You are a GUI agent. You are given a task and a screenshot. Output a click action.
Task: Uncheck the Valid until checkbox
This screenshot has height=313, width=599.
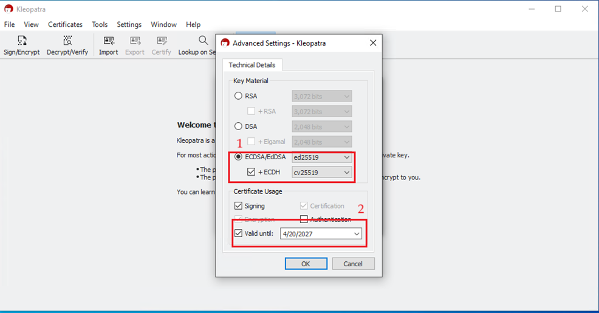pos(238,233)
